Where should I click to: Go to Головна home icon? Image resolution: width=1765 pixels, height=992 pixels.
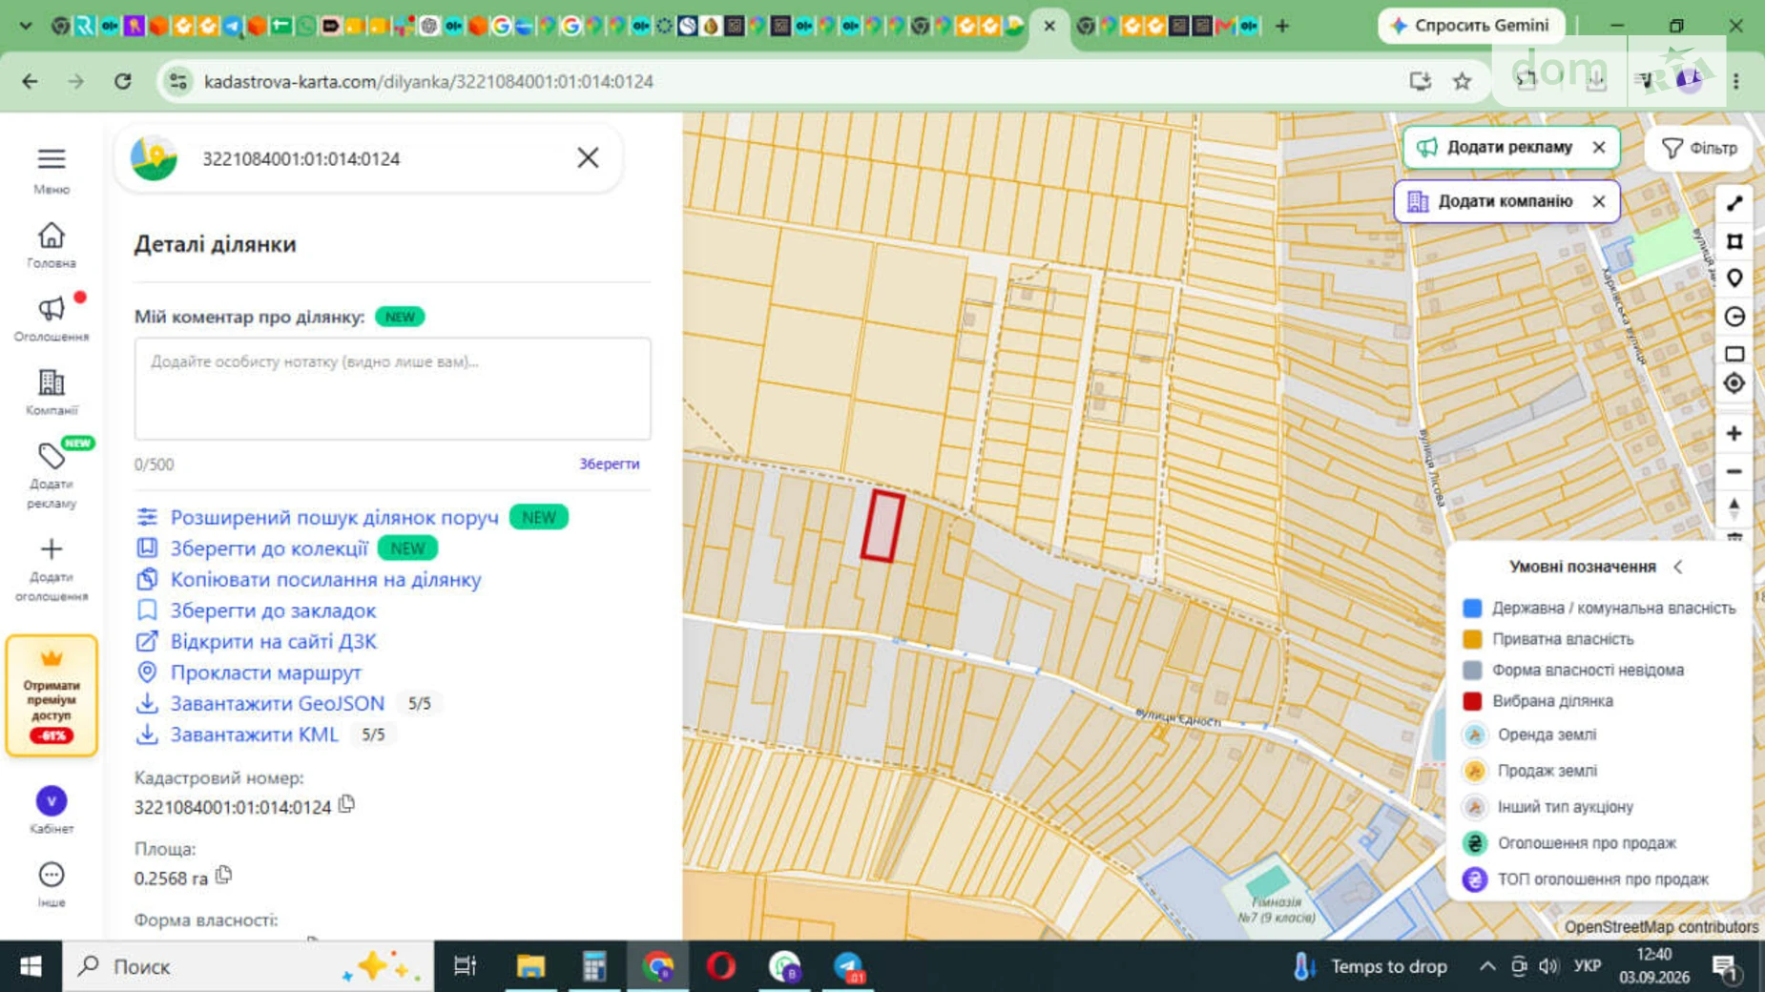click(52, 235)
